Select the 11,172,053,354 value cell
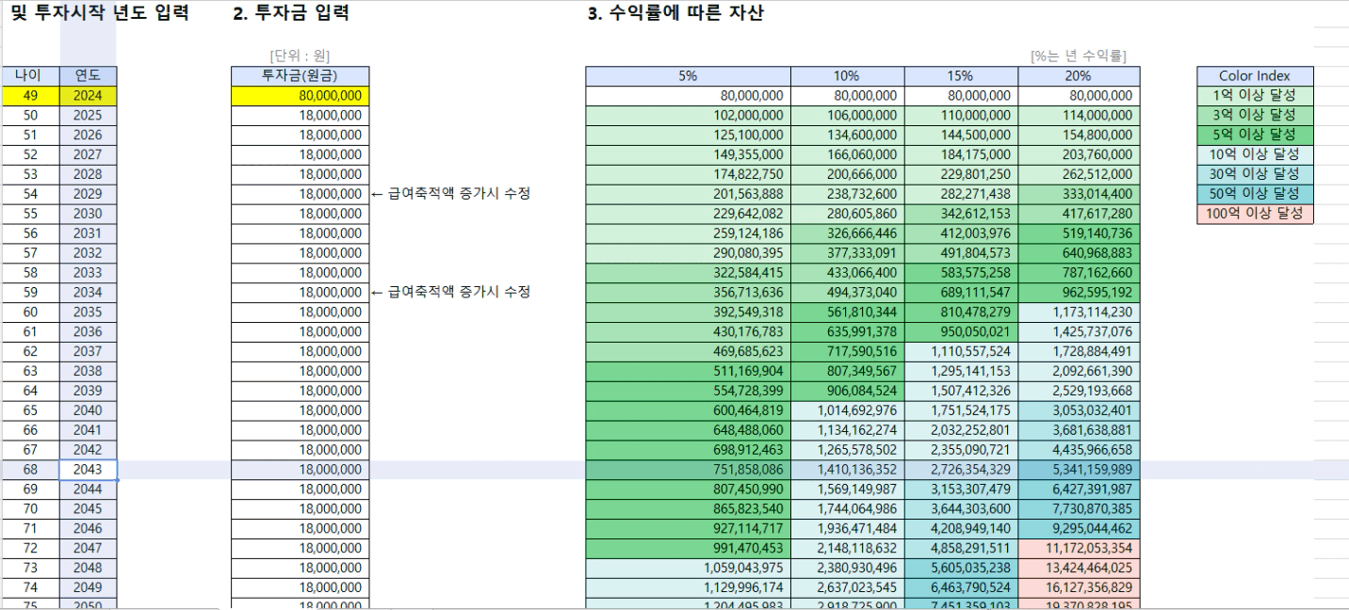The width and height of the screenshot is (1349, 610). point(1079,548)
